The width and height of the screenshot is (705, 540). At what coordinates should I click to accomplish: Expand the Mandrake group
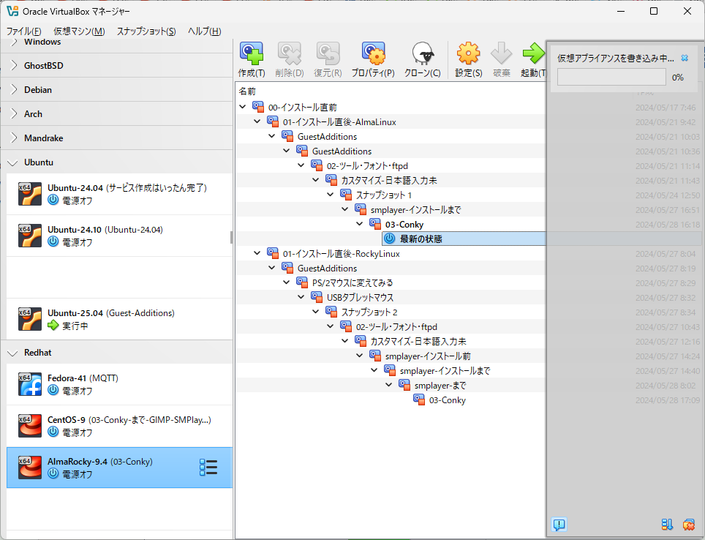14,138
